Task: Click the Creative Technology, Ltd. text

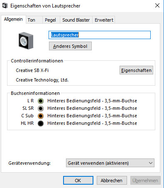Action: pos(42,80)
